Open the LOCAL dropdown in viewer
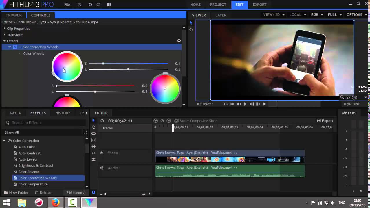 298,15
